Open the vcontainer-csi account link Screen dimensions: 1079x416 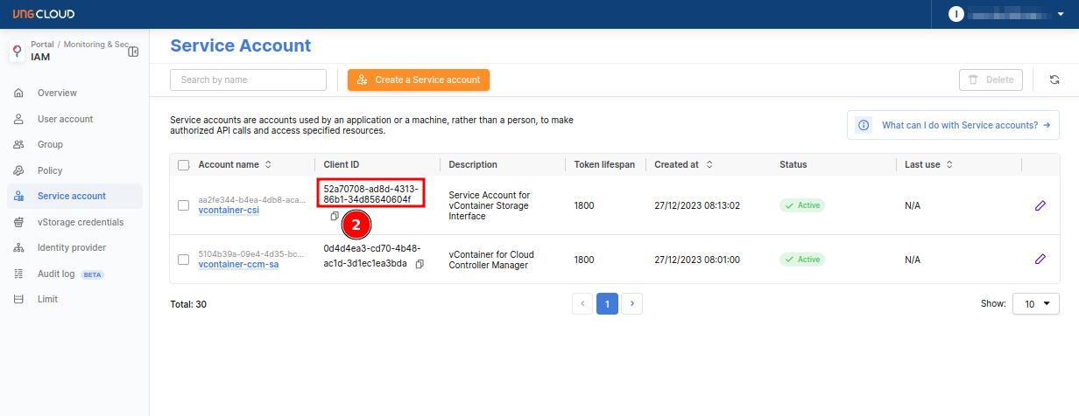229,211
